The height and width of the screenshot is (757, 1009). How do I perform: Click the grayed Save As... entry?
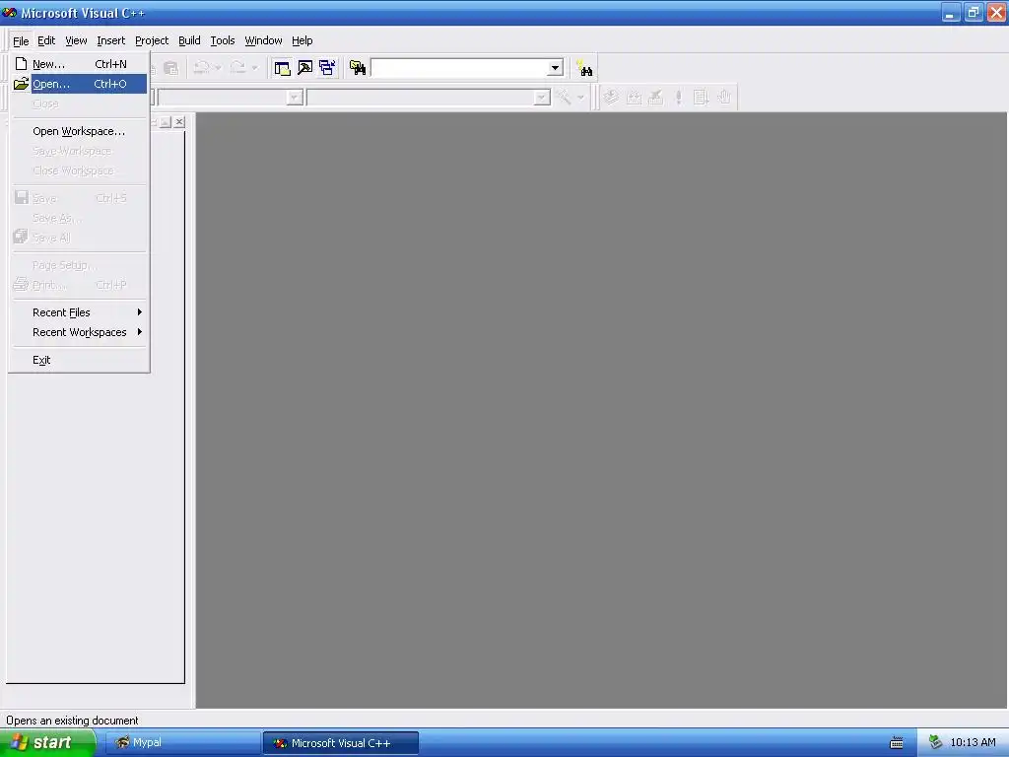pos(80,218)
